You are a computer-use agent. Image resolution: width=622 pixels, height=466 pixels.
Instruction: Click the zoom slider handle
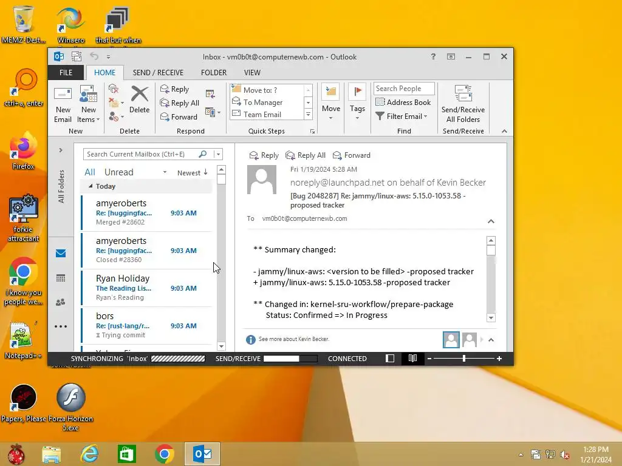463,358
